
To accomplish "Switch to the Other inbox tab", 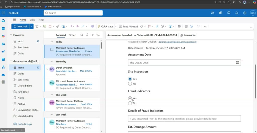I will [x=72, y=35].
